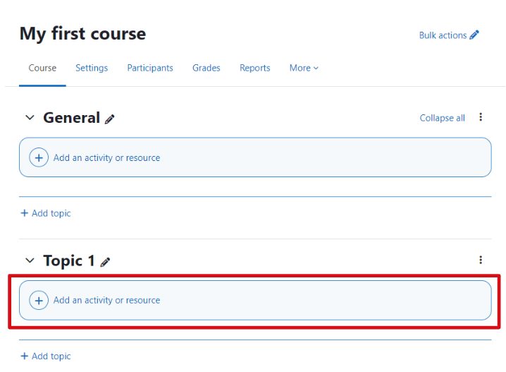The image size is (506, 372).
Task: Go to the Grades tab
Action: 206,68
